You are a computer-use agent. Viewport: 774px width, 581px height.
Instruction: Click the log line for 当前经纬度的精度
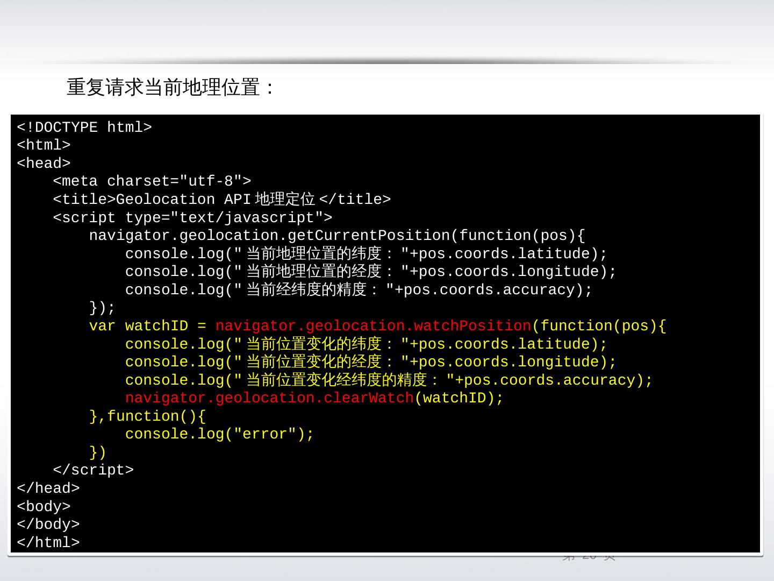tap(359, 290)
